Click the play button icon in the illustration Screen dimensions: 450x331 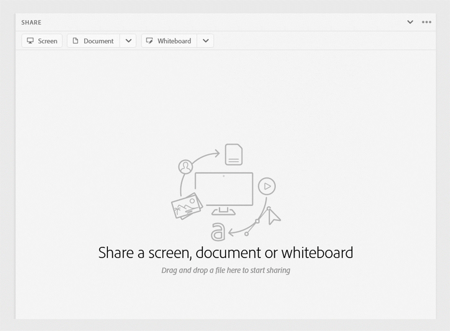(267, 186)
